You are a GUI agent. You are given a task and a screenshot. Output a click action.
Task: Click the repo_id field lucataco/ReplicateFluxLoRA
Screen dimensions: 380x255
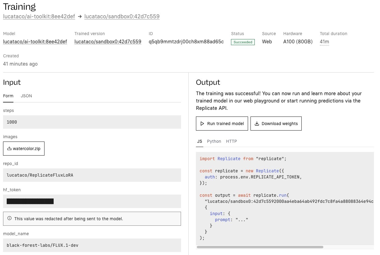click(92, 175)
